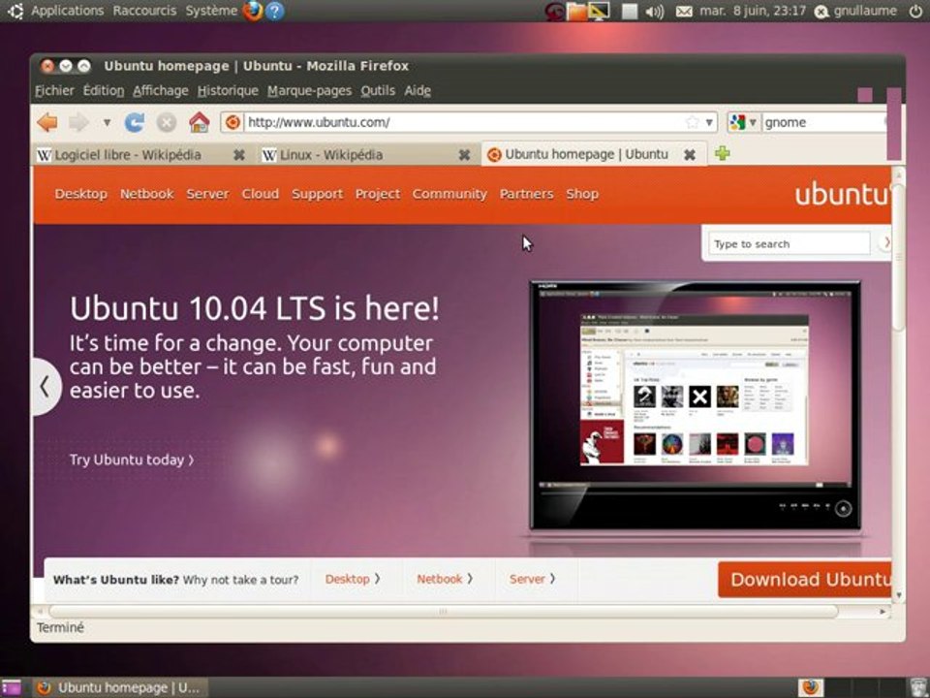The height and width of the screenshot is (698, 930).
Task: Open the volume control speaker icon
Action: click(x=655, y=12)
